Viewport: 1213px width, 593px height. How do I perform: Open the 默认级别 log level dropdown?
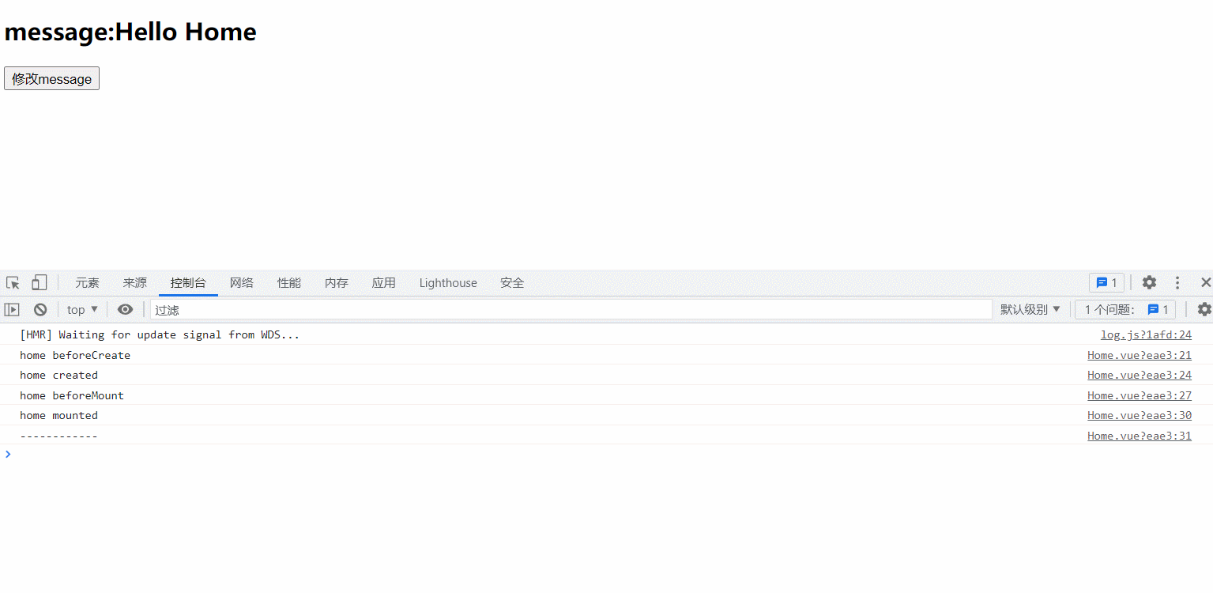tap(1030, 310)
